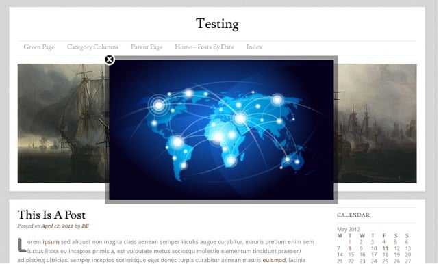Open author Bill's link
The image size is (441, 264).
[x=85, y=226]
